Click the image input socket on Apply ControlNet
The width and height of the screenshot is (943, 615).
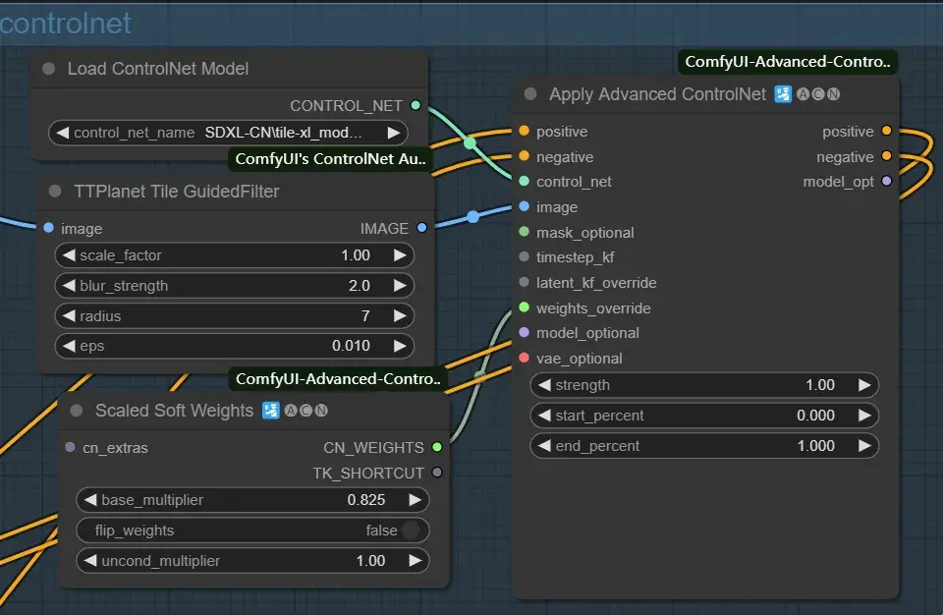[x=524, y=206]
